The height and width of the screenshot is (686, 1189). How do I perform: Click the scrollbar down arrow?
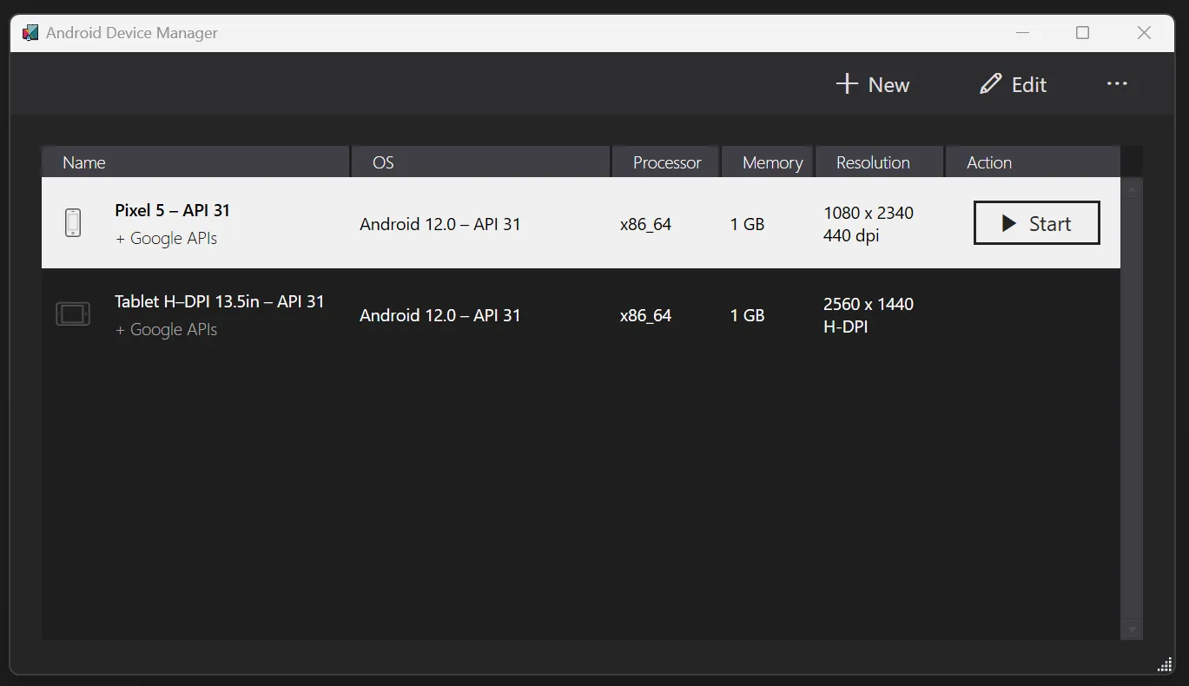(1132, 629)
